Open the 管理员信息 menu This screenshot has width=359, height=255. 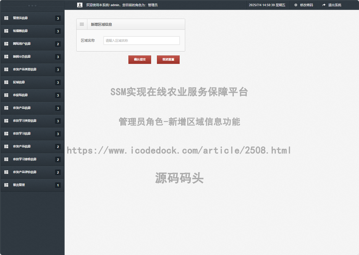32,18
